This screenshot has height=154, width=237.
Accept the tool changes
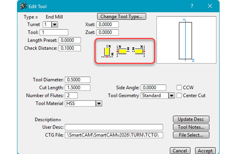click(x=205, y=151)
